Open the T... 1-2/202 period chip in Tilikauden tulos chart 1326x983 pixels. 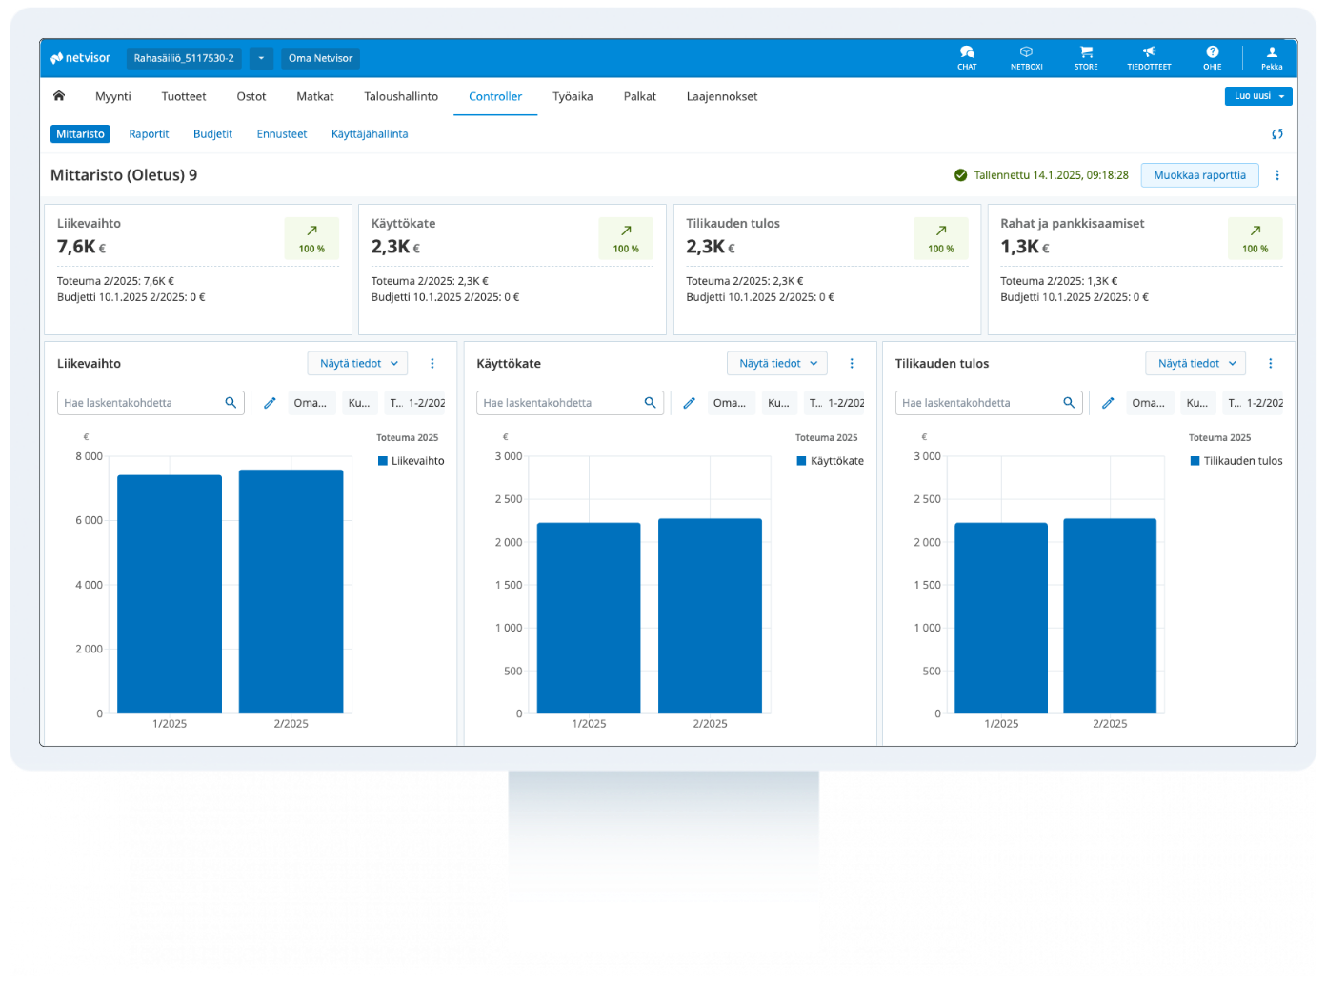[1254, 403]
